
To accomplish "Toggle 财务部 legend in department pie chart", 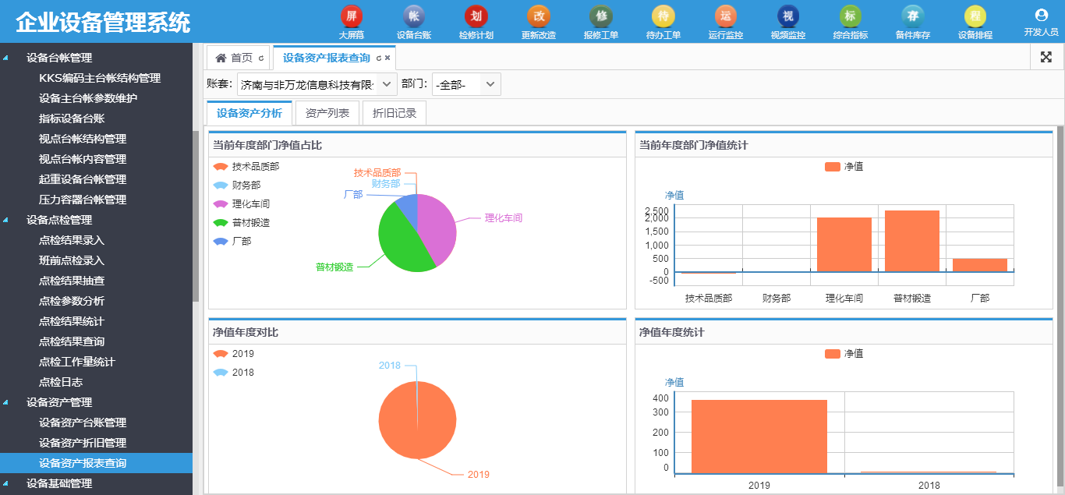I will 237,186.
